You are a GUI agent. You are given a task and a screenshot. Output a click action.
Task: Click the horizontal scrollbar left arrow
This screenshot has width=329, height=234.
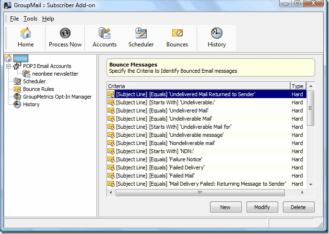[111, 192]
